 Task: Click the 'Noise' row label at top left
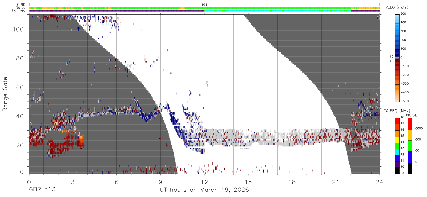[21, 8]
